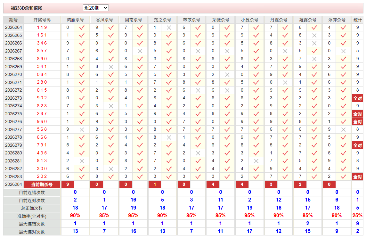This screenshot has height=239, width=366.
Task: Select the 全对 badge in row 2026279
Action: (x=357, y=145)
